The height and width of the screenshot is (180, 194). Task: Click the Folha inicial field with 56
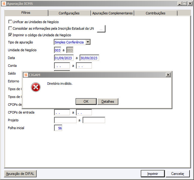click(x=58, y=128)
